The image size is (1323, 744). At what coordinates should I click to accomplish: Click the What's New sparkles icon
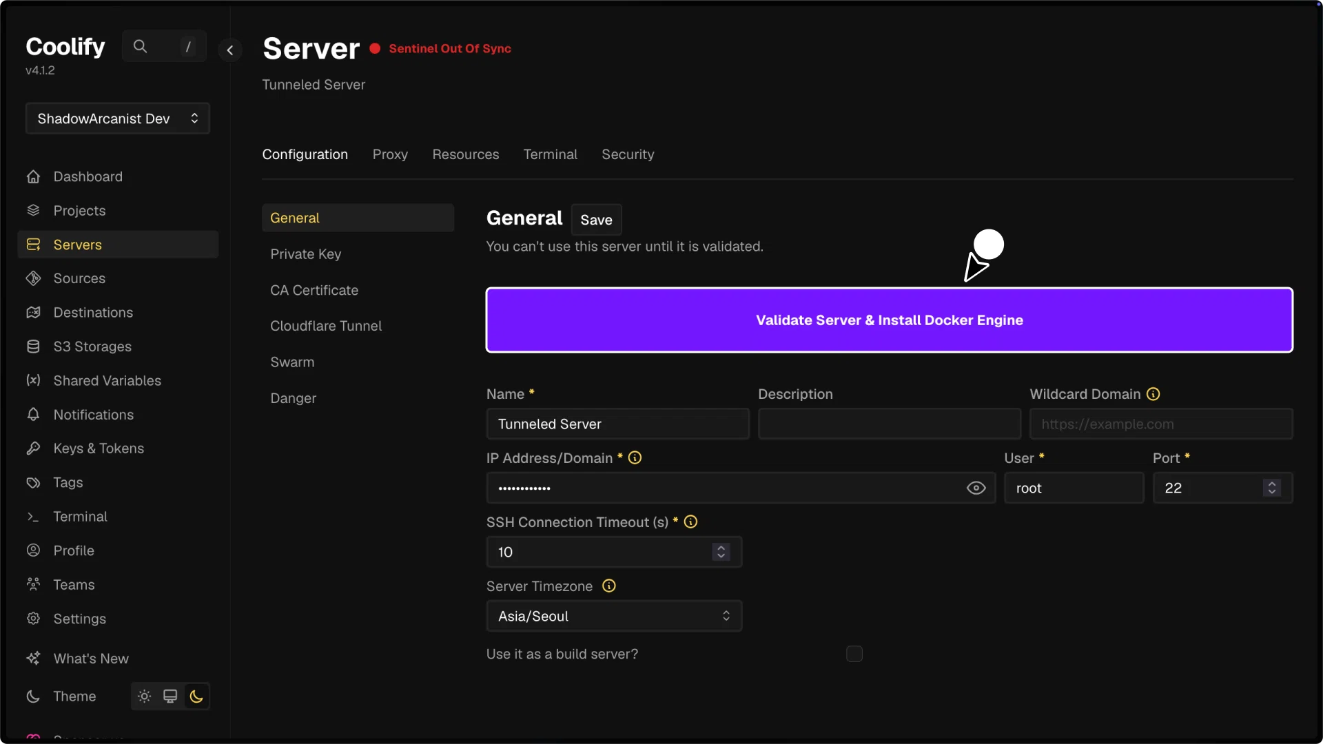(x=33, y=659)
